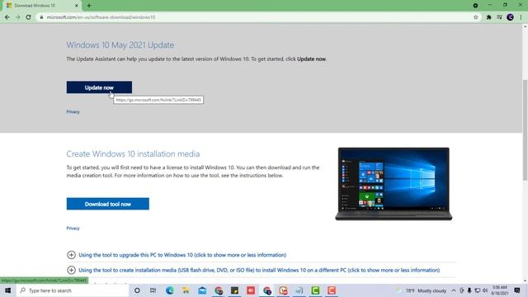Bookmark this page with the star icon

(x=475, y=17)
